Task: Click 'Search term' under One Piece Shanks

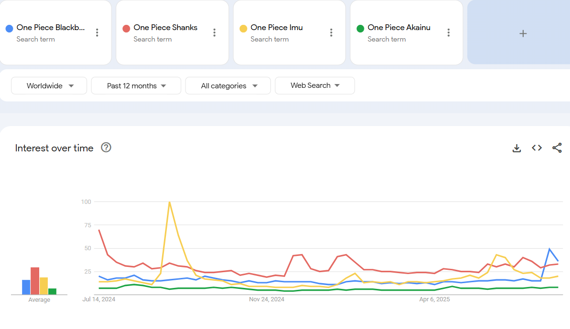Action: [x=153, y=39]
